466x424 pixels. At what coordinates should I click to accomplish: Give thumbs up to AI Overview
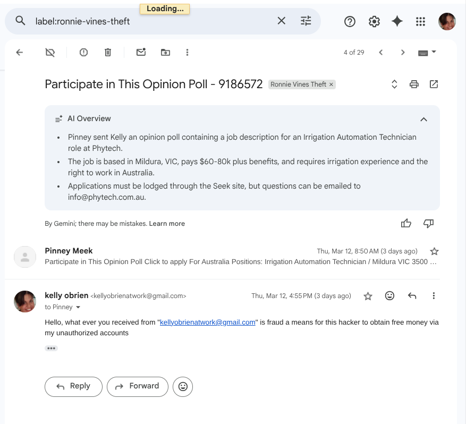click(406, 223)
